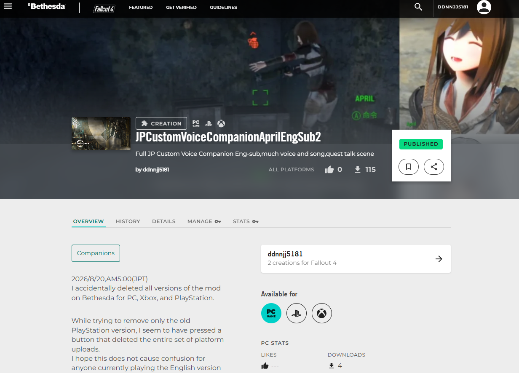Click the PC Game icon beside Creation badge
The width and height of the screenshot is (519, 373).
(x=196, y=123)
